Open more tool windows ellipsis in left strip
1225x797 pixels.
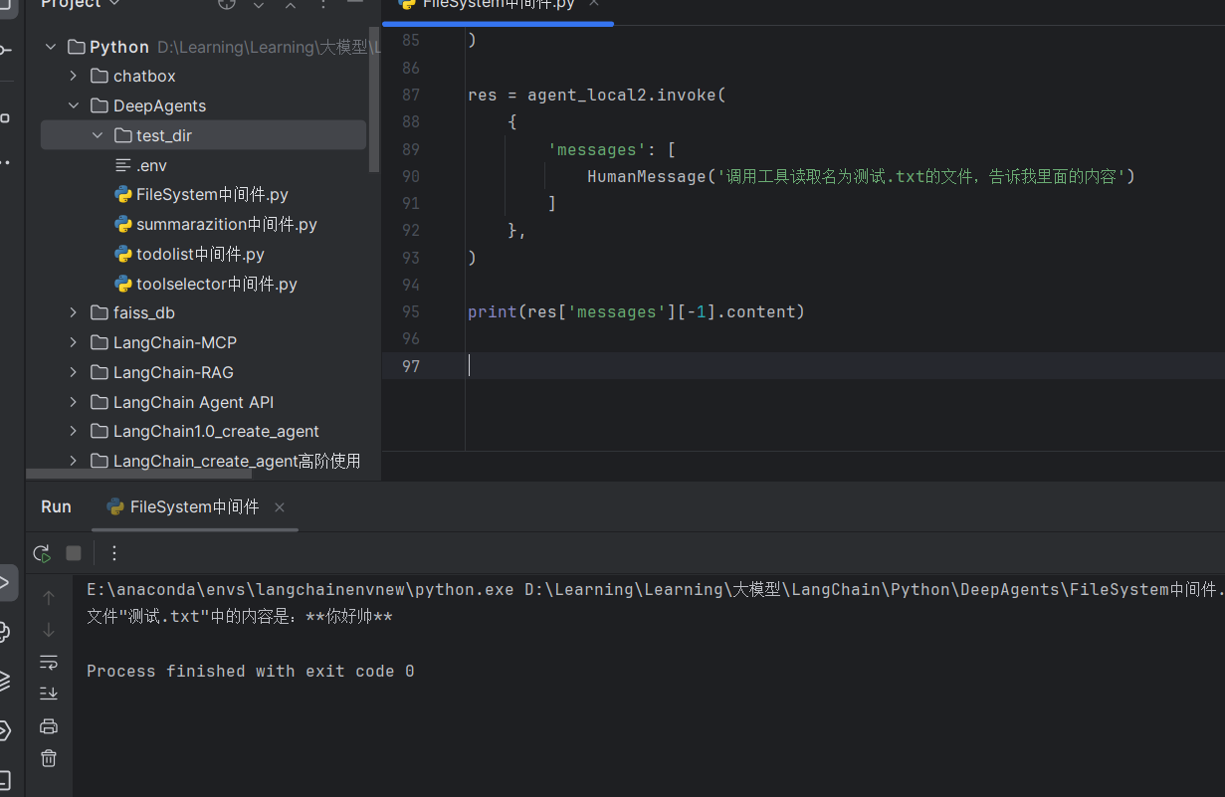pos(5,160)
